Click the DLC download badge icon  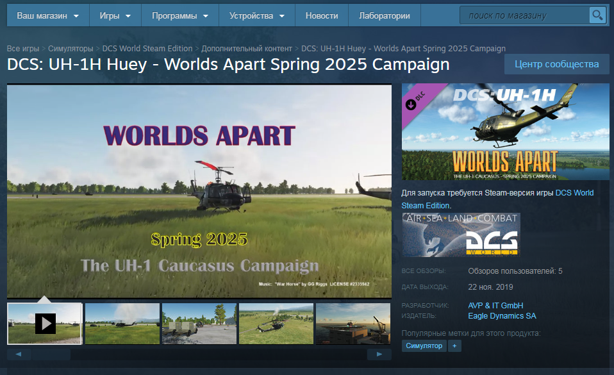(411, 104)
